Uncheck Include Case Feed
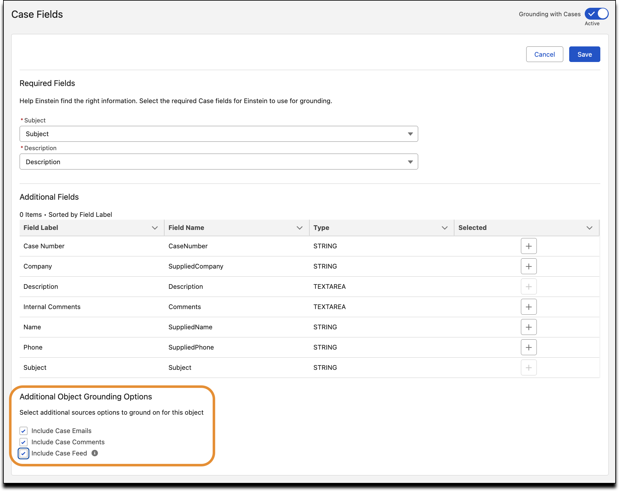The width and height of the screenshot is (619, 491). click(x=23, y=453)
